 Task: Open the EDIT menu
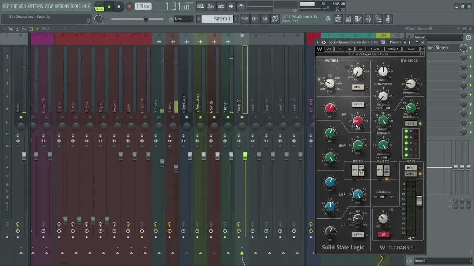click(14, 6)
